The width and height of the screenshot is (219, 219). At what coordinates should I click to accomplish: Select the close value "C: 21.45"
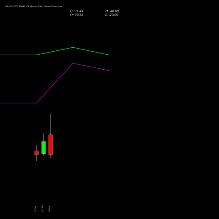(x=77, y=11)
